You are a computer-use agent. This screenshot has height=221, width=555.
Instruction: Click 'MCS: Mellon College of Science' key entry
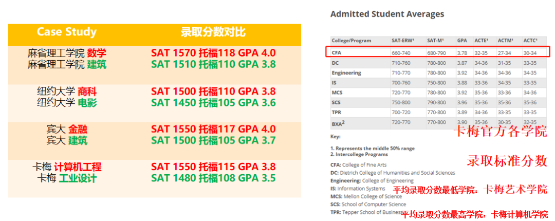pyautogui.click(x=366, y=196)
